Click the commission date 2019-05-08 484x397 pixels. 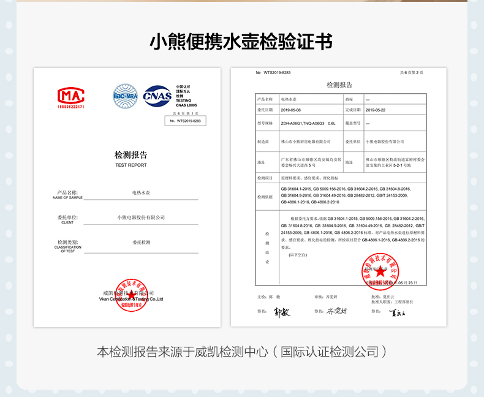[291, 110]
